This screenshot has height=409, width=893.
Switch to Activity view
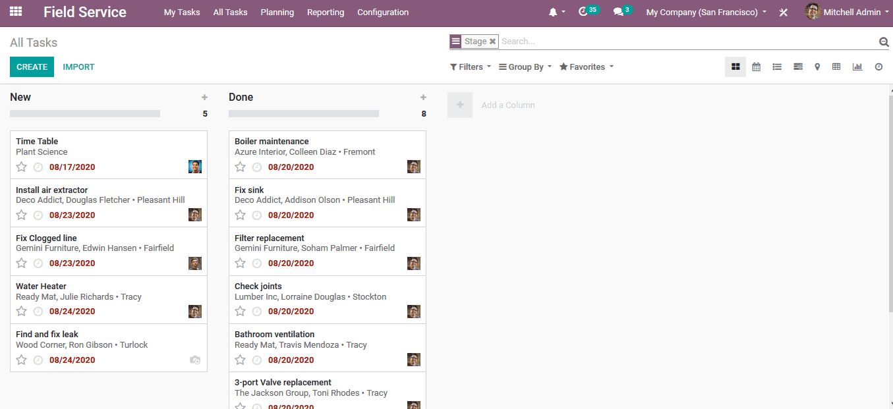coord(879,67)
